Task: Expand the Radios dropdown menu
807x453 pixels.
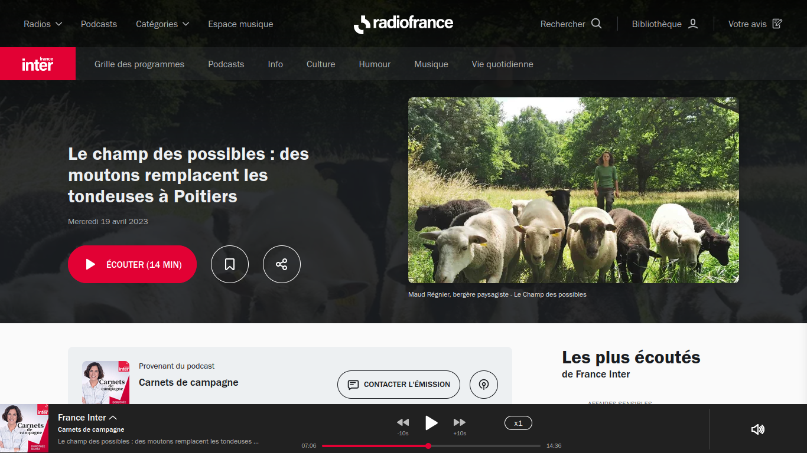Action: [x=43, y=24]
